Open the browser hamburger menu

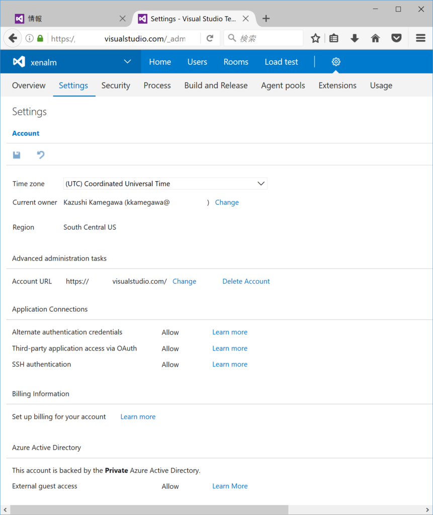pyautogui.click(x=420, y=38)
